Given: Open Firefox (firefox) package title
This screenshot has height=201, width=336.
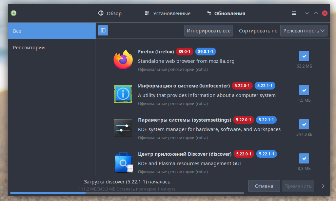Looking at the screenshot, I should [156, 52].
